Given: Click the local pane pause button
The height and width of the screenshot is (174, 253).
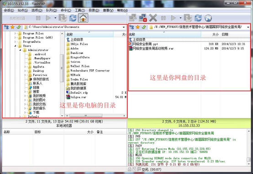Looking at the screenshot, I should tap(38, 18).
